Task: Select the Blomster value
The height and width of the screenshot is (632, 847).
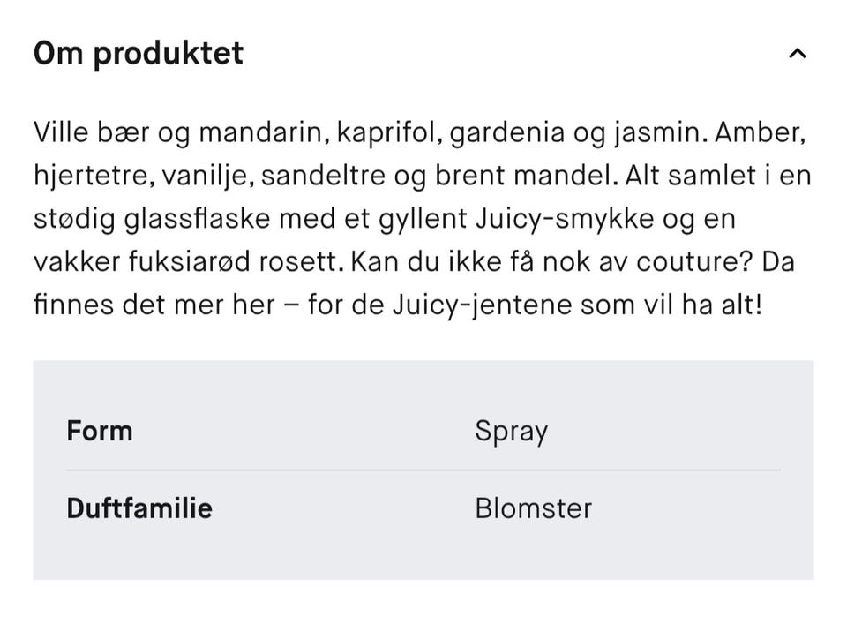Action: click(x=533, y=508)
